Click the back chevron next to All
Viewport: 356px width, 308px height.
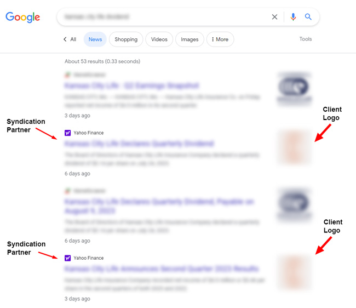point(65,39)
